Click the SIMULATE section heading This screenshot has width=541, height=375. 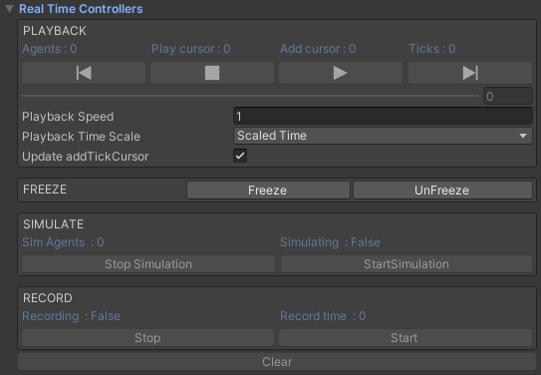coord(53,224)
